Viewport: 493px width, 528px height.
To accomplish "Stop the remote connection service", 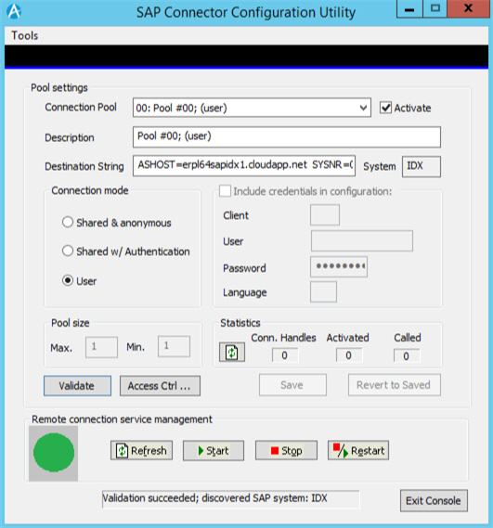I will click(286, 450).
